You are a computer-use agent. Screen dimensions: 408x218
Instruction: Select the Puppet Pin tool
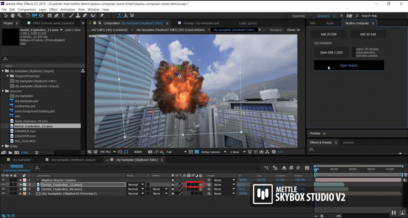[102, 16]
